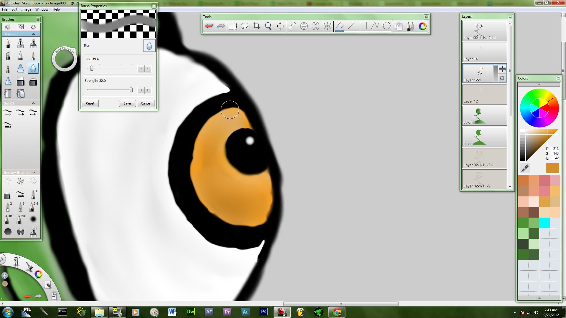The width and height of the screenshot is (566, 318).
Task: Toggle the Ellipse guide tool
Action: [304, 26]
